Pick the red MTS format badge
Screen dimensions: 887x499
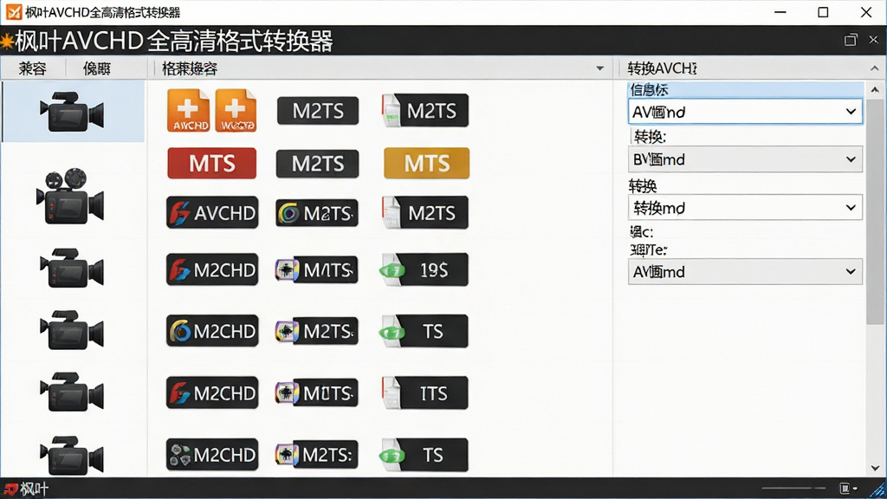coord(211,163)
